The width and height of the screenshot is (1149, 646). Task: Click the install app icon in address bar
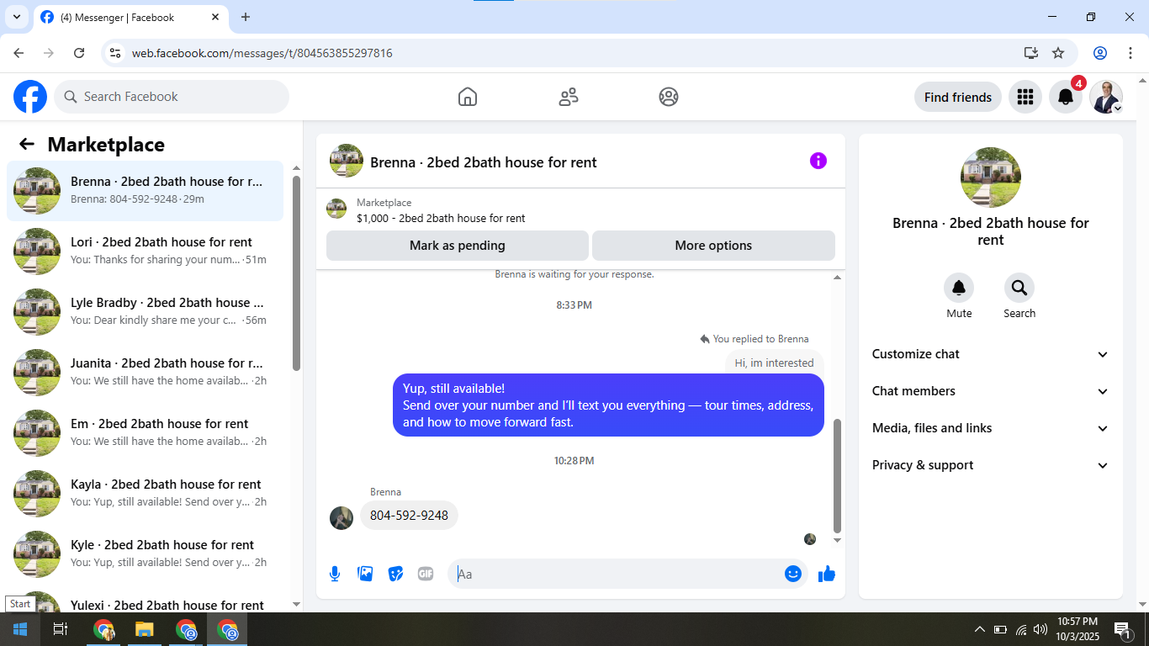tap(1031, 53)
